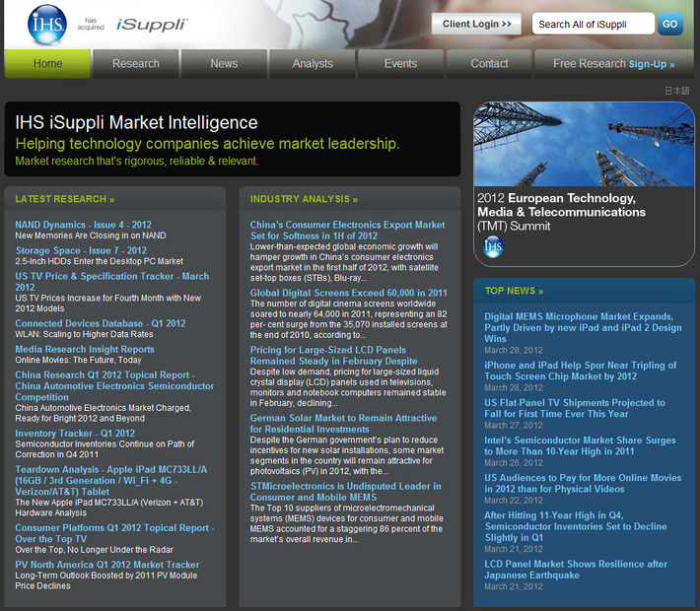Click the telecom towers summit image
Screen dimensions: 700x611
pos(584,144)
